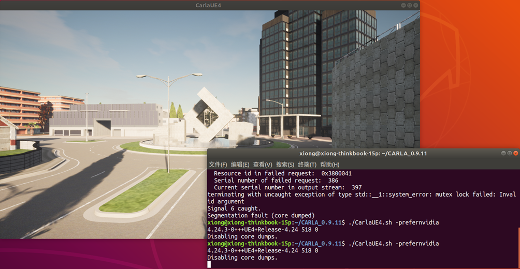Click 'Current serial number in output stream' line
Image resolution: width=520 pixels, height=269 pixels.
(287, 187)
